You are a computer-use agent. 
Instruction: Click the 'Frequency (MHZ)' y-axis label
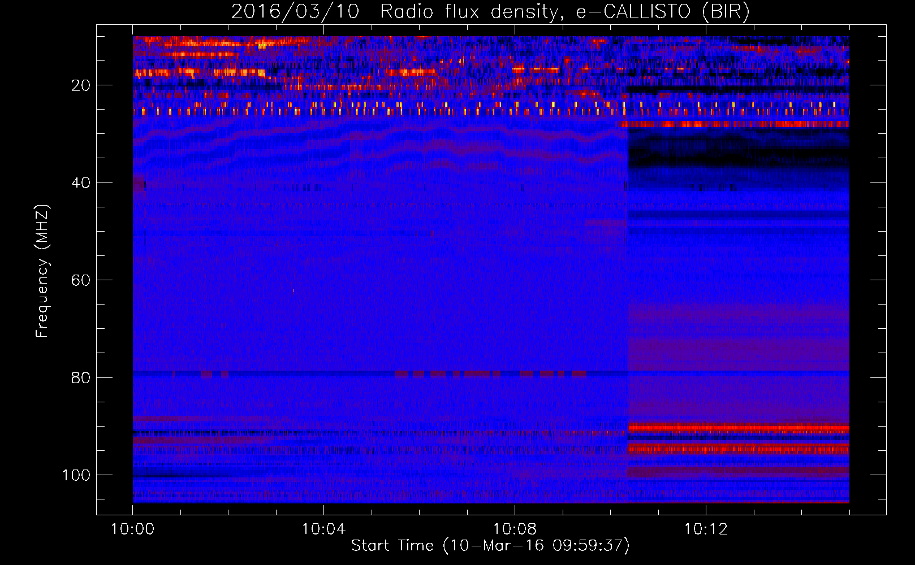coord(42,271)
